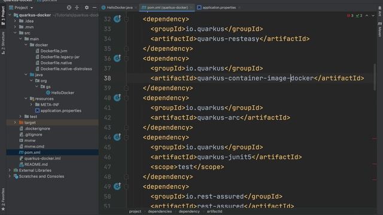Open the Structure tool window
The width and height of the screenshot is (383, 215).
[3, 43]
